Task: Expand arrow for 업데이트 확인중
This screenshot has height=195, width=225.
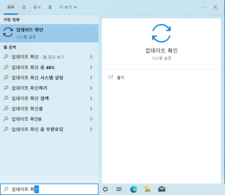Action: tap(91, 109)
